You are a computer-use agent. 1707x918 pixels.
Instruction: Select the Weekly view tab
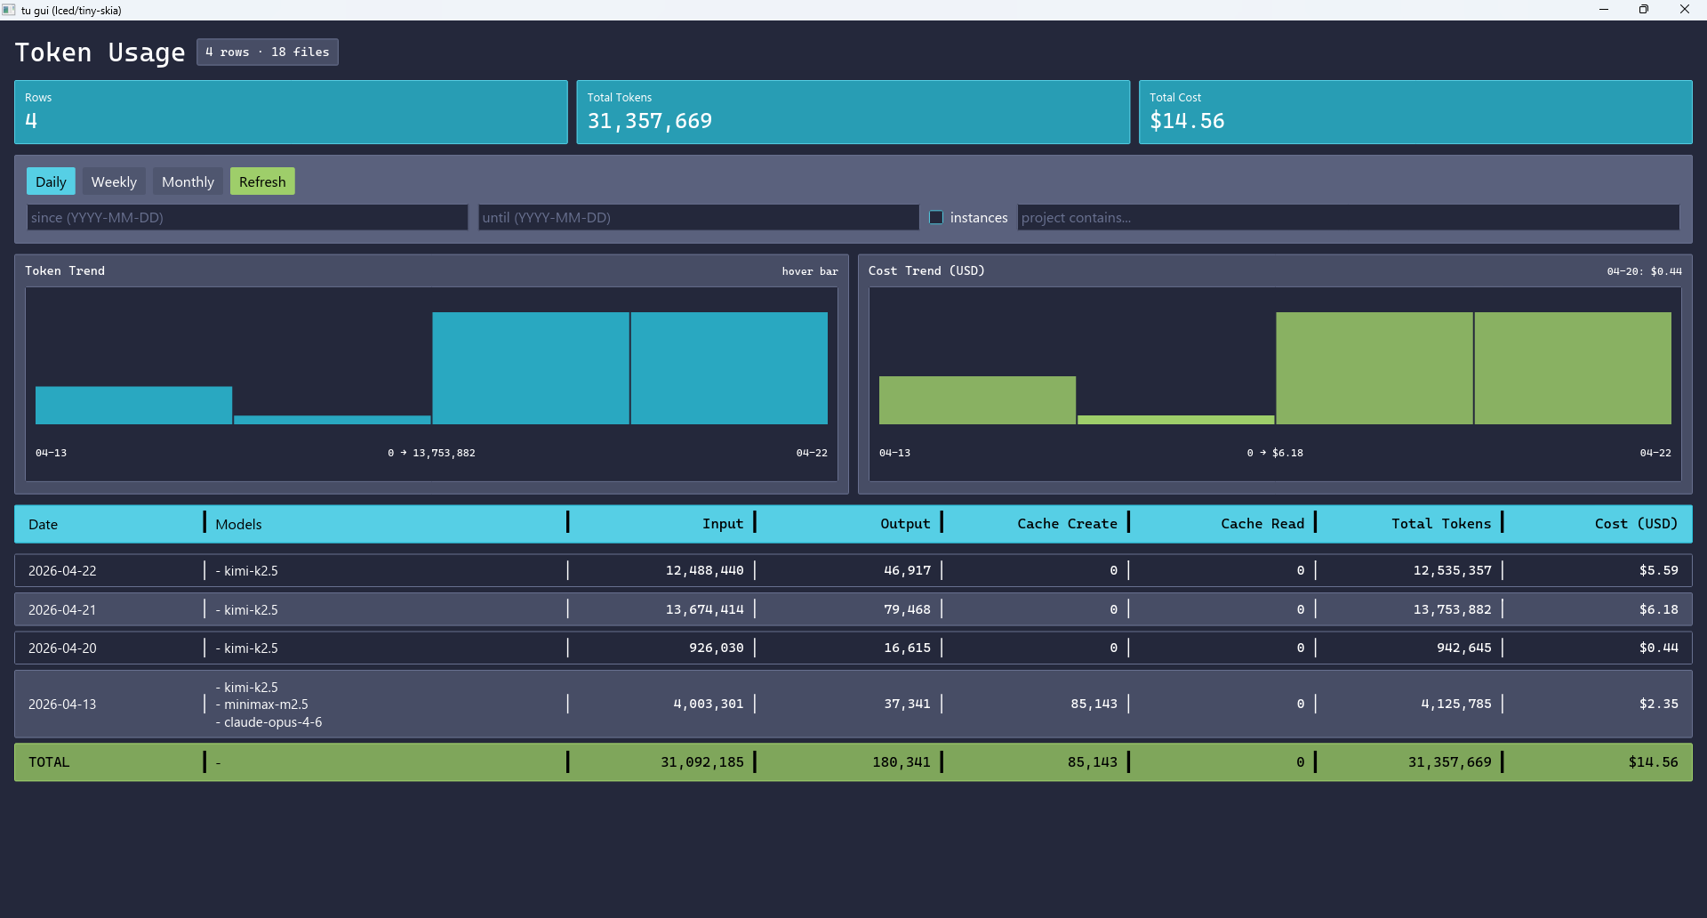pyautogui.click(x=114, y=181)
